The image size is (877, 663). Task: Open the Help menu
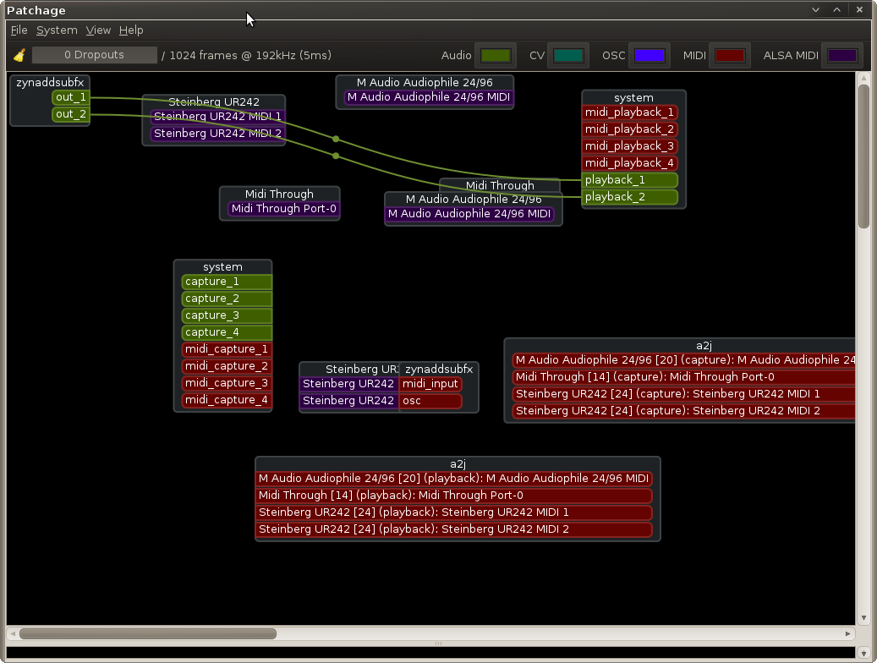(x=131, y=30)
